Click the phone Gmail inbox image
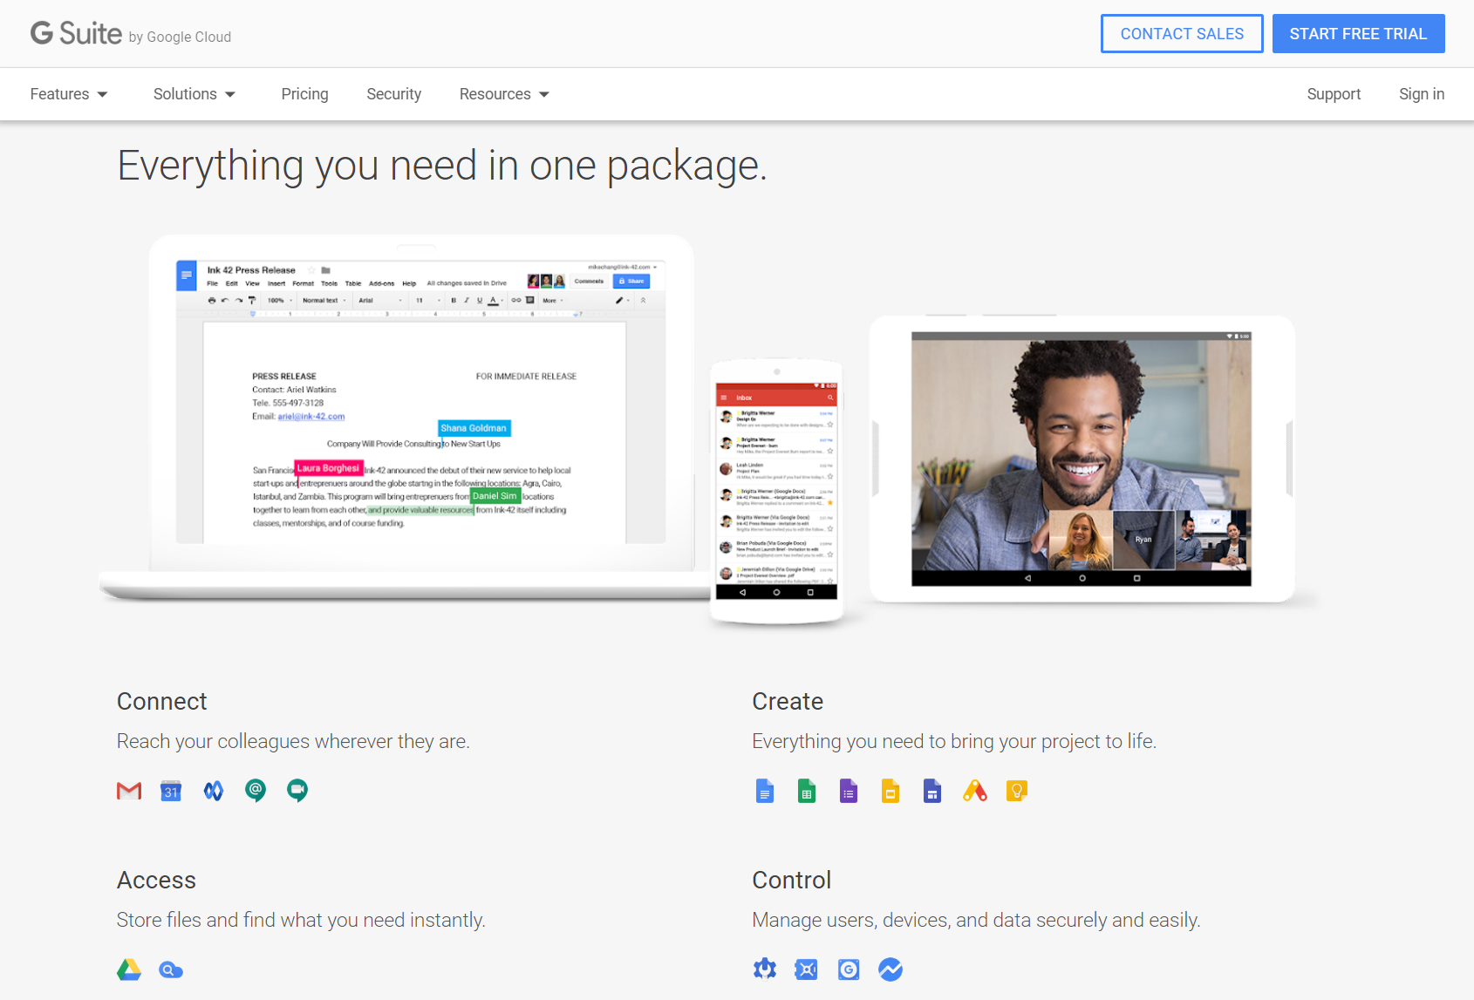1474x1000 pixels. click(776, 491)
